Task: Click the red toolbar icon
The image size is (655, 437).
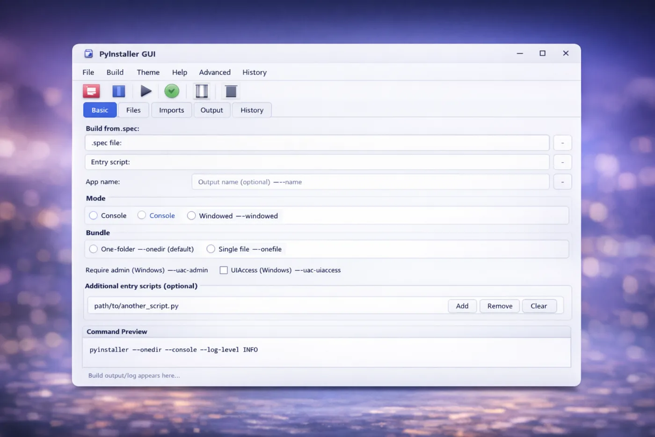Action: pyautogui.click(x=91, y=91)
